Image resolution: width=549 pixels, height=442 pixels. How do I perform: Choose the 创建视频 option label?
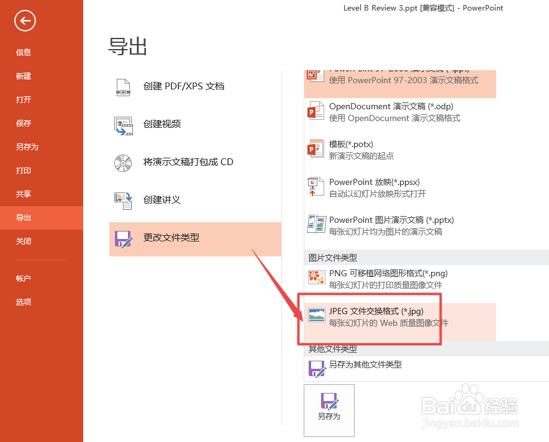162,124
